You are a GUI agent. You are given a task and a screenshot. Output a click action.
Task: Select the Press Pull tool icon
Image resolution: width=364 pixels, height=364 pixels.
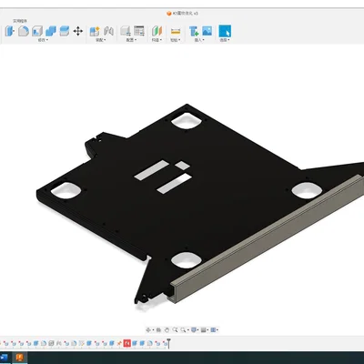9,31
